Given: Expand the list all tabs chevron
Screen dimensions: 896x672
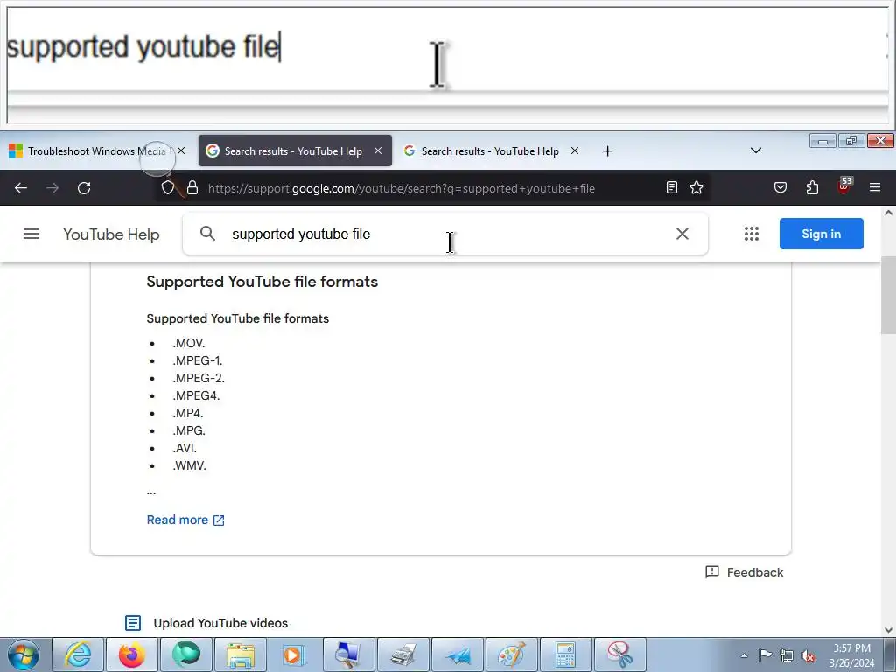Looking at the screenshot, I should (x=756, y=150).
